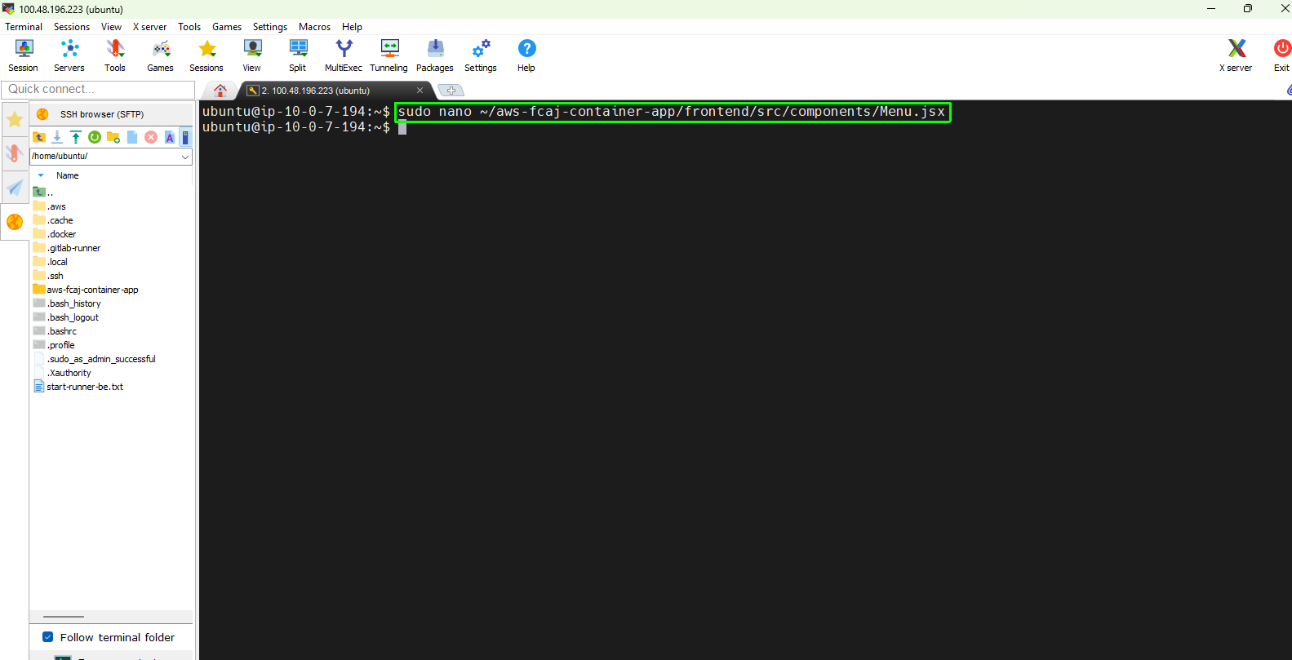Select the Split terminal toolbar icon
Viewport: 1292px width, 660px height.
tap(298, 55)
